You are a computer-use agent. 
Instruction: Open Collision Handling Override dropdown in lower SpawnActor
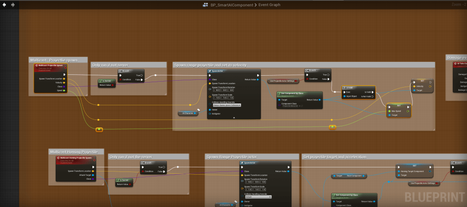(258, 197)
